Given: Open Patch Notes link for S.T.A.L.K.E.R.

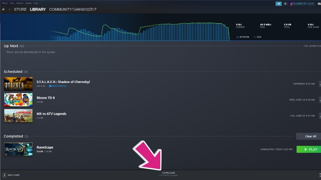Looking at the screenshot, I should (x=58, y=86).
